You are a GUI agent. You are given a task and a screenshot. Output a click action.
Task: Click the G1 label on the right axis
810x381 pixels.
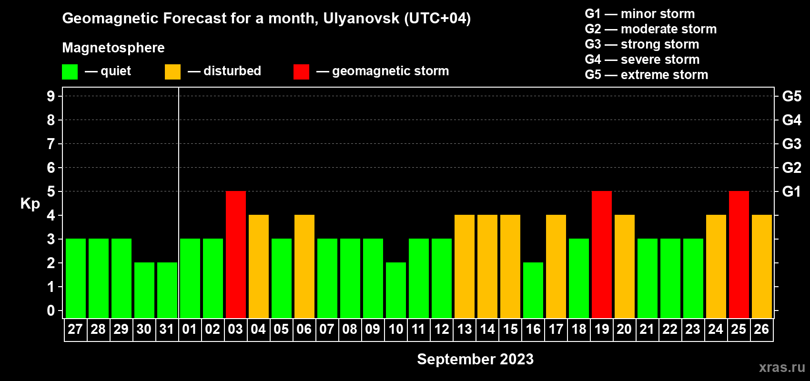[x=792, y=191]
